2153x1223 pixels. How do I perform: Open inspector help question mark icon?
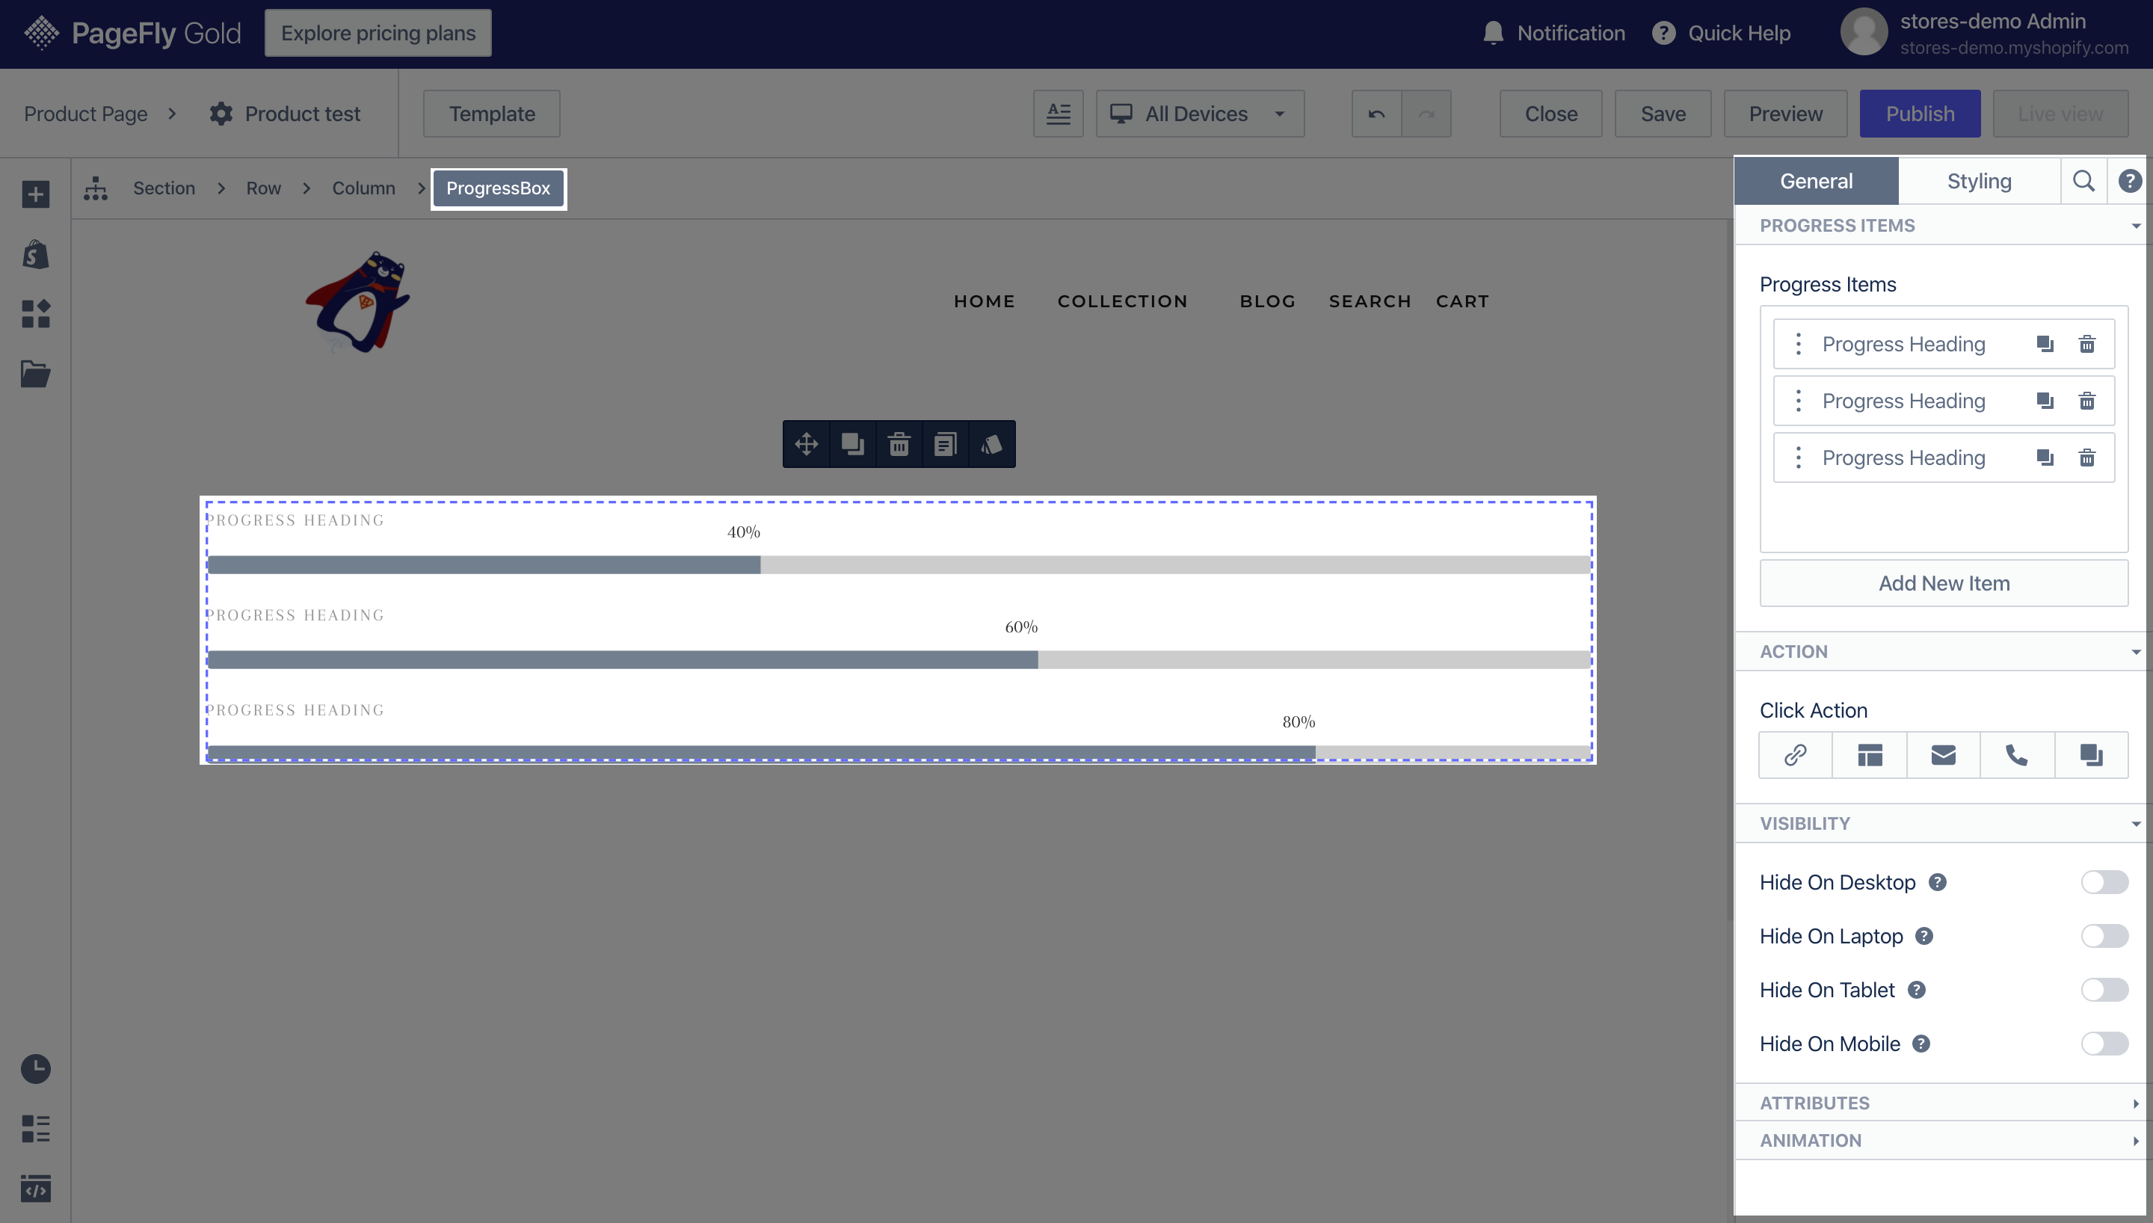coord(2130,181)
